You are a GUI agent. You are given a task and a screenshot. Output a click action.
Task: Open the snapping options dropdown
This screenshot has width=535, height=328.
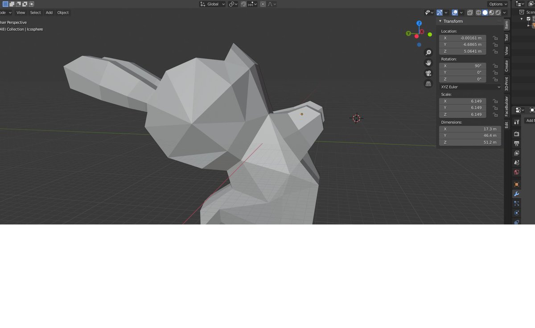pyautogui.click(x=252, y=4)
